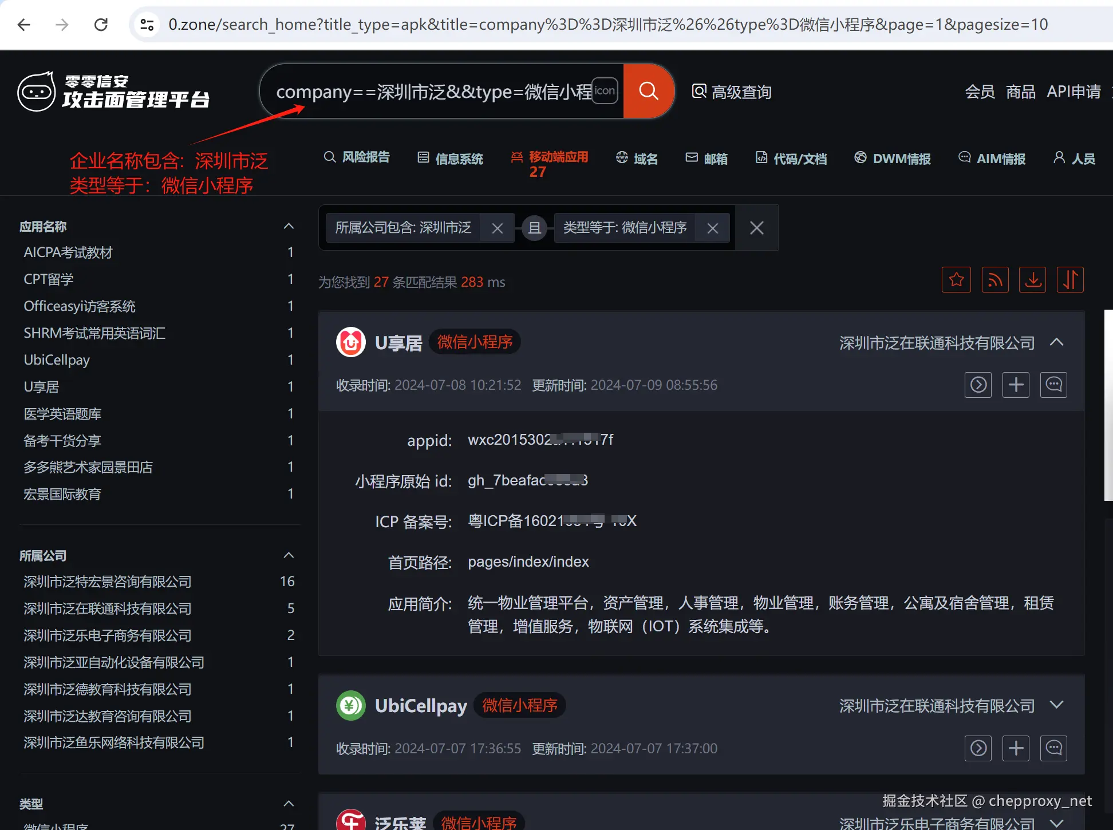This screenshot has height=830, width=1113.
Task: Click the plus icon on U享居 card
Action: (1016, 385)
